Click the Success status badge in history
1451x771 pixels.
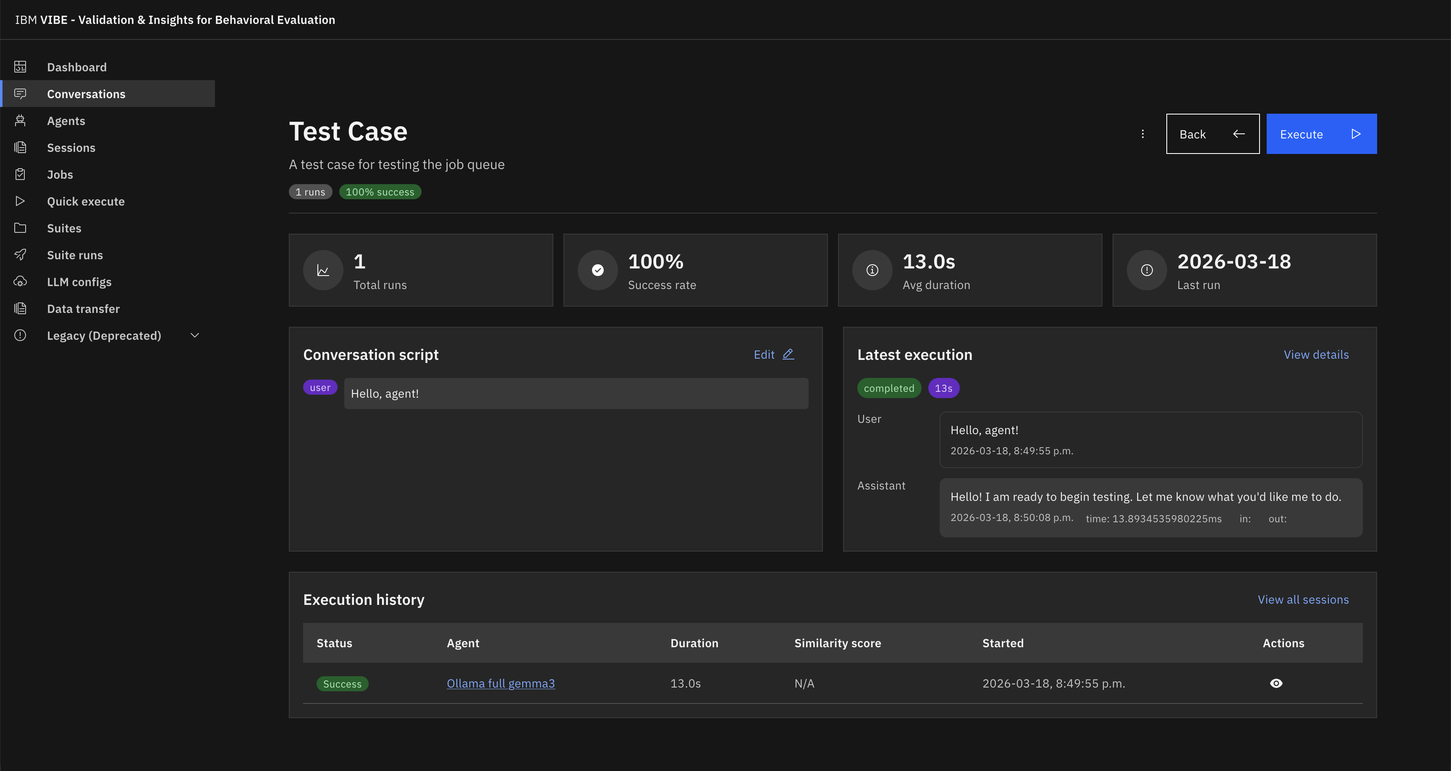click(x=342, y=684)
